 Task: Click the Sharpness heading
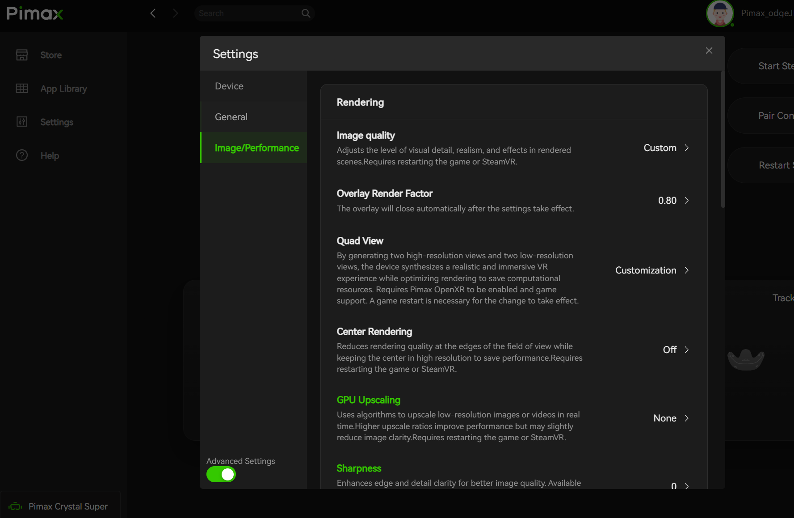pos(359,468)
